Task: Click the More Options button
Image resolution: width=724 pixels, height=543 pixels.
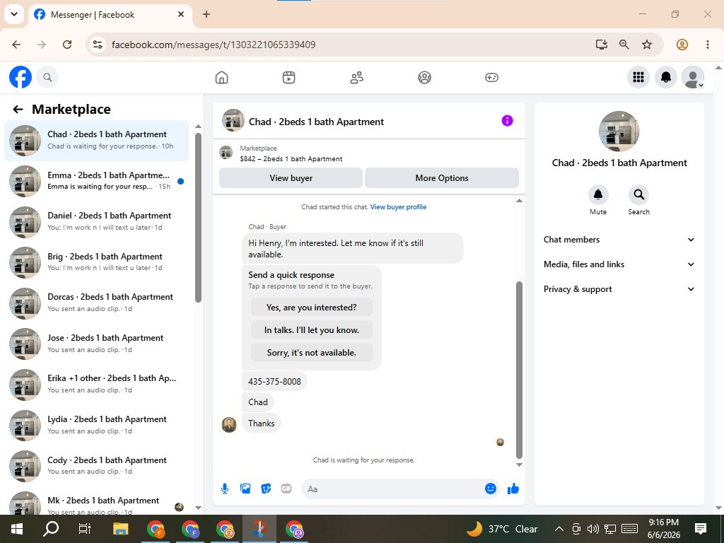Action: pyautogui.click(x=442, y=178)
